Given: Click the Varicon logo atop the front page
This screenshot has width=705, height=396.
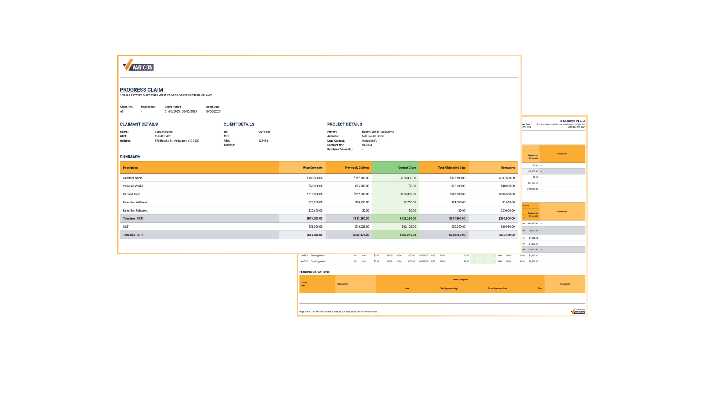Looking at the screenshot, I should coord(138,65).
